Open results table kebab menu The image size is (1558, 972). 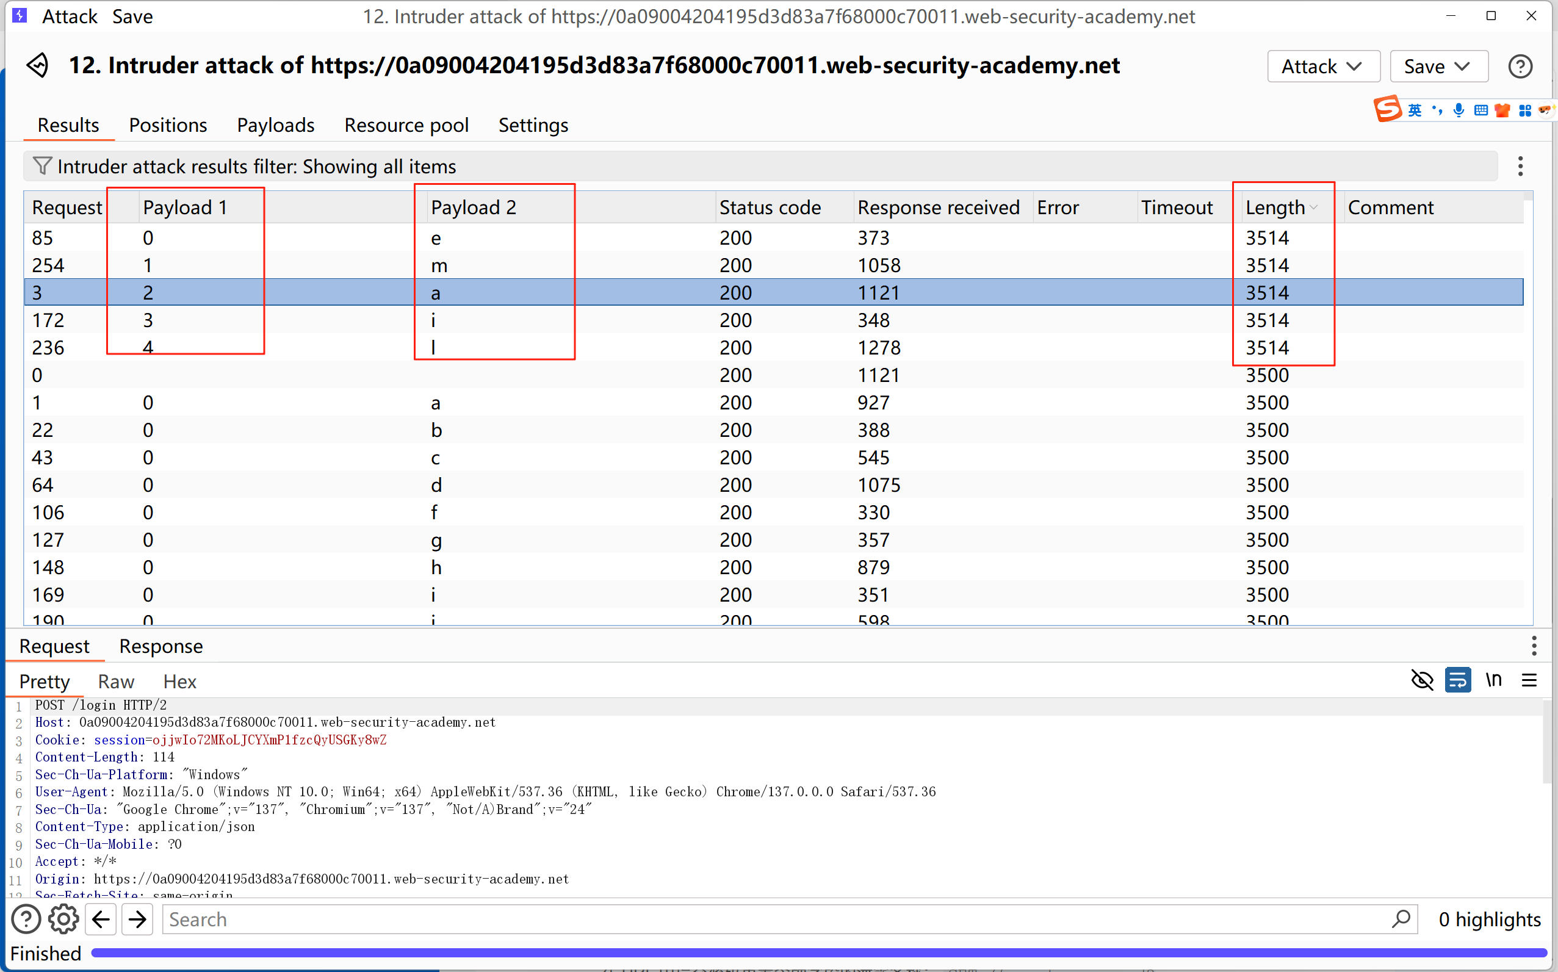pos(1520,166)
